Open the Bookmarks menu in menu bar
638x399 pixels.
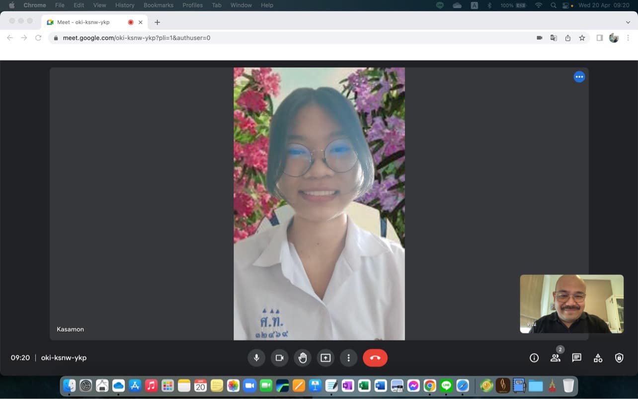[x=159, y=5]
